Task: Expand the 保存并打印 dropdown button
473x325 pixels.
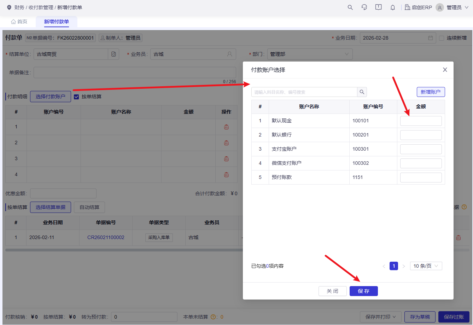Action: pos(380,317)
